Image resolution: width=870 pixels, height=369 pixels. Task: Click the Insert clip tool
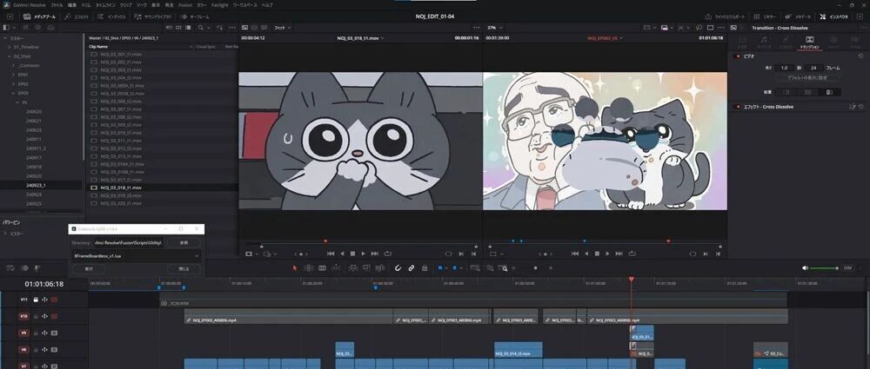352,268
